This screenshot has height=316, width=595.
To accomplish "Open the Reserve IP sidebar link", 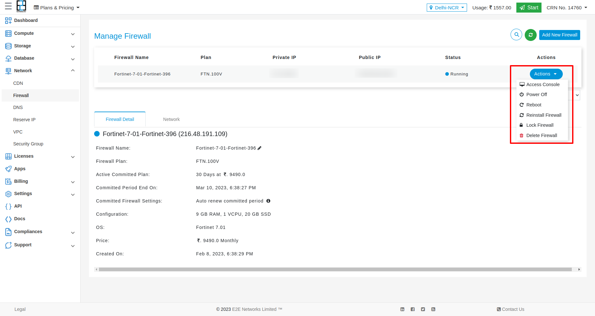I will click(24, 120).
